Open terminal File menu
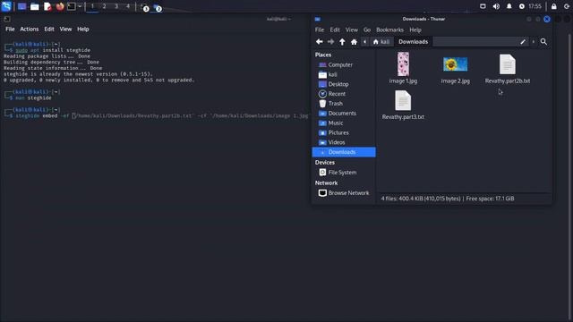573x322 pixels. tap(10, 30)
